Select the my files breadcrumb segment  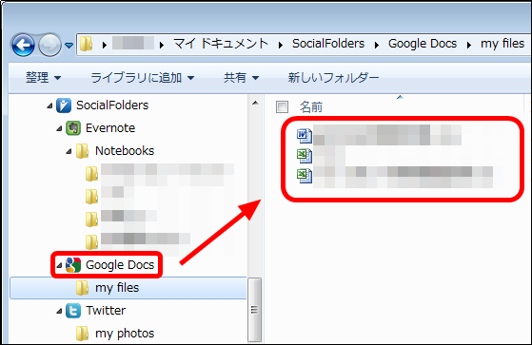pyautogui.click(x=502, y=44)
